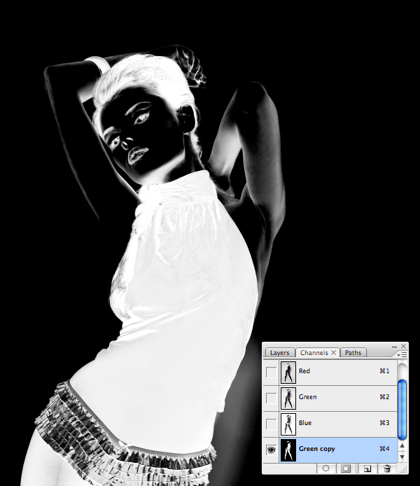Select the channel named Green

[x=307, y=397]
